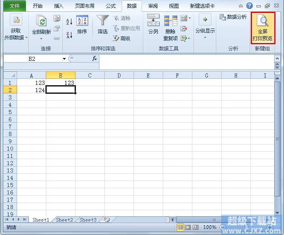Select cell A1 containing 123
The width and height of the screenshot is (284, 235).
tap(32, 83)
